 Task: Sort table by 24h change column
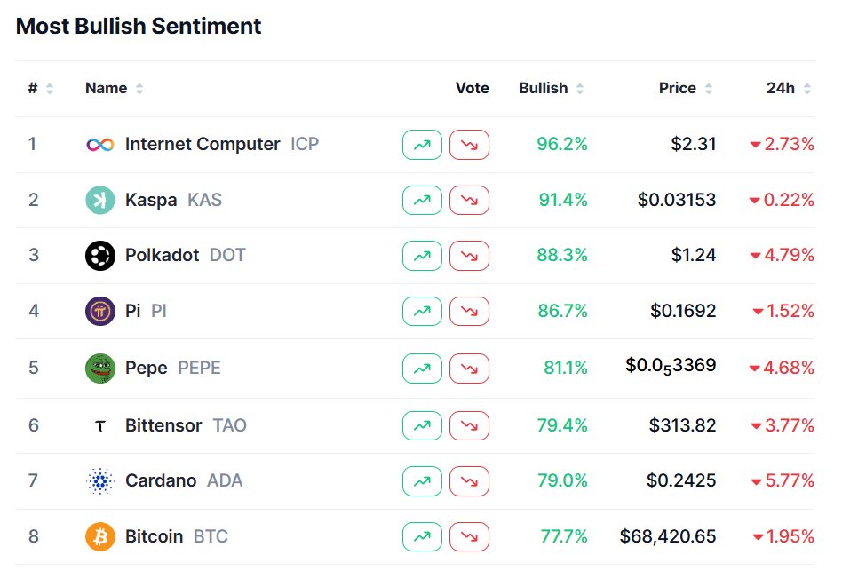tap(788, 89)
